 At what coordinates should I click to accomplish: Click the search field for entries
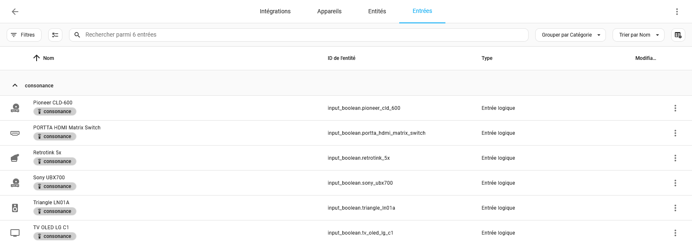point(299,35)
